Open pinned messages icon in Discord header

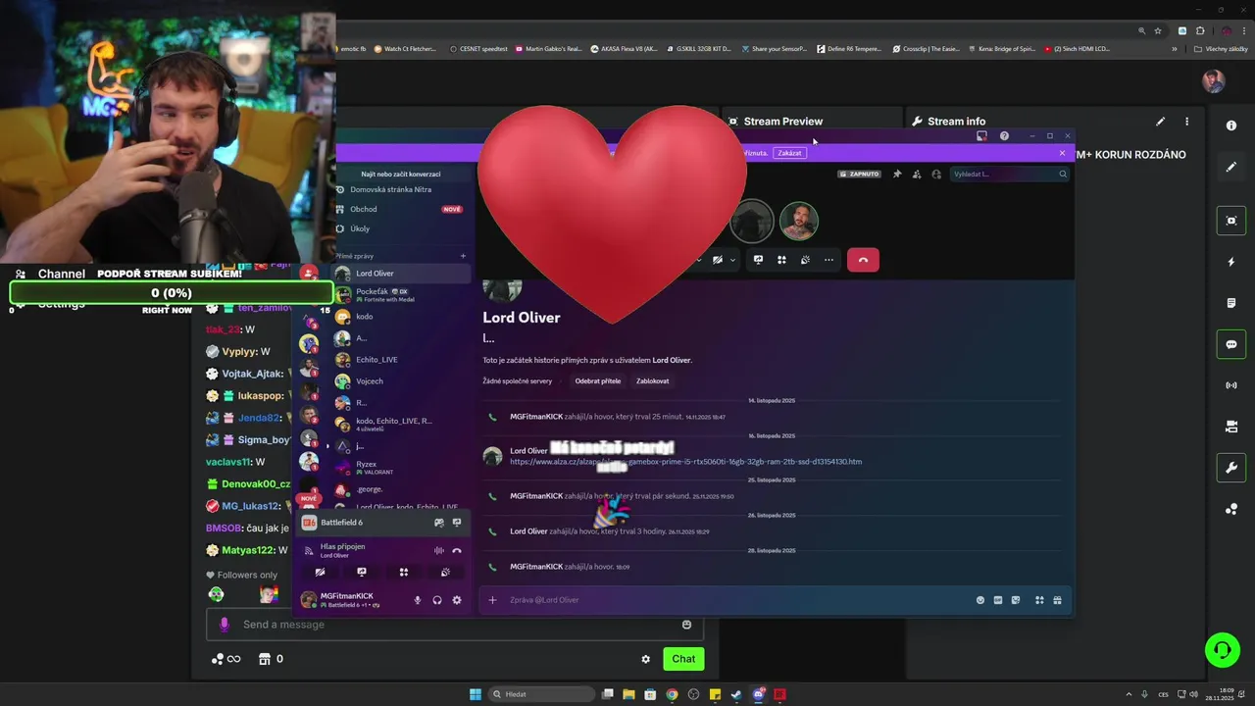pos(896,174)
